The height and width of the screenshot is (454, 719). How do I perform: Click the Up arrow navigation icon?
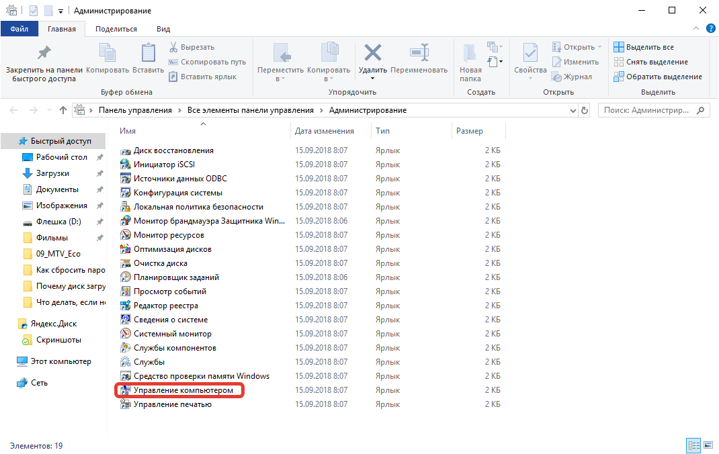click(63, 110)
